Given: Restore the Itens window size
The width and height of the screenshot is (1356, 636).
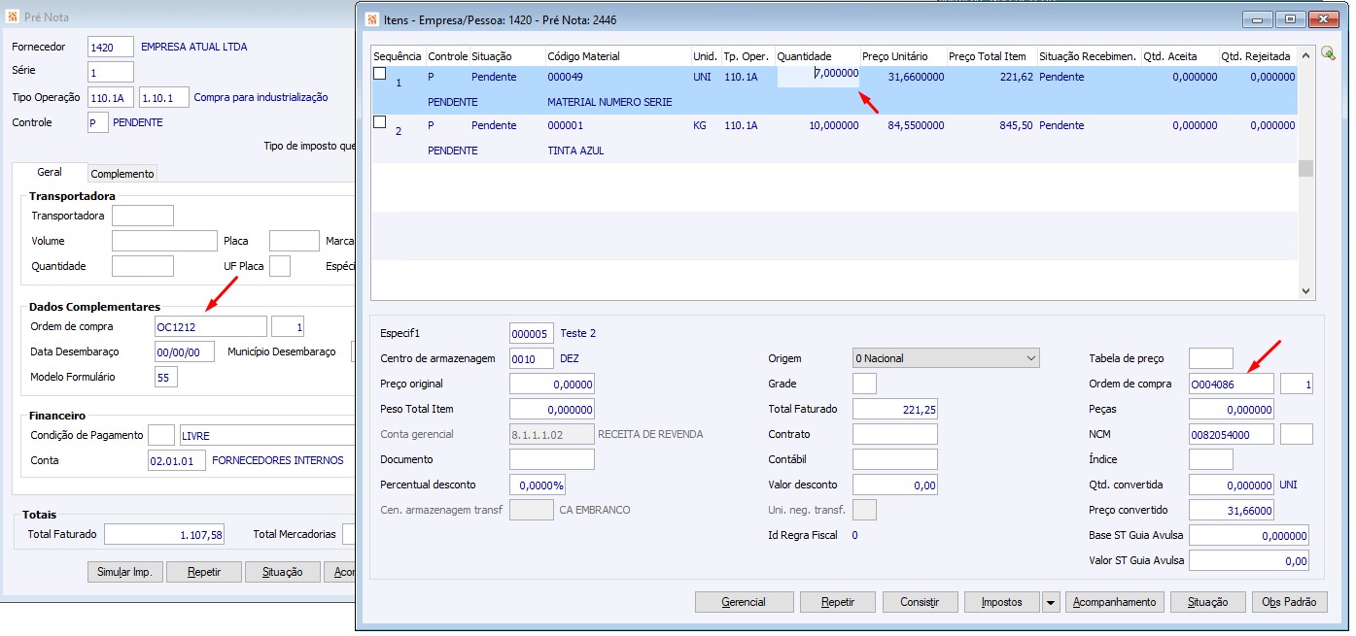Looking at the screenshot, I should (x=1290, y=19).
